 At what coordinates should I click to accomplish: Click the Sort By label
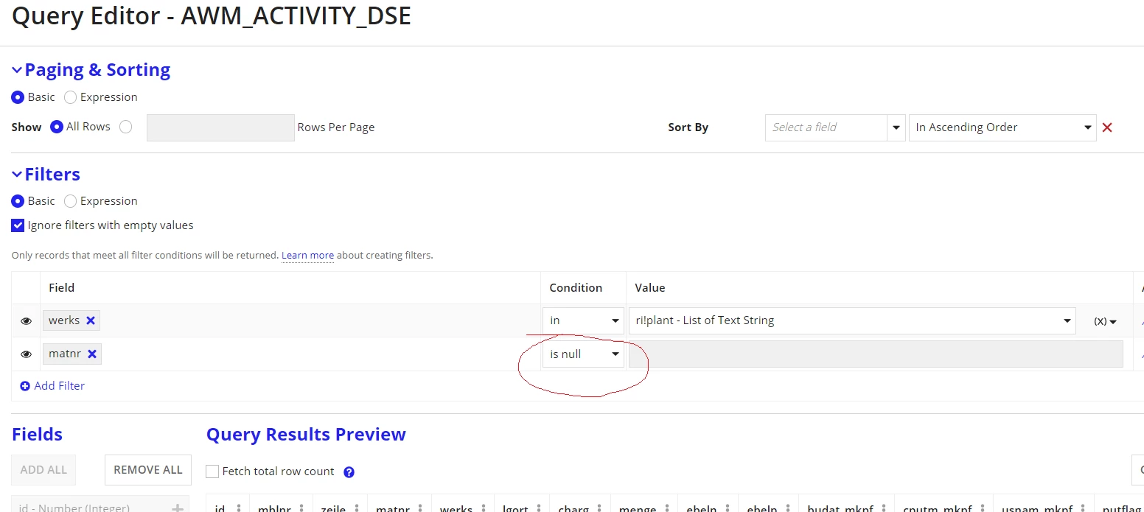point(688,127)
